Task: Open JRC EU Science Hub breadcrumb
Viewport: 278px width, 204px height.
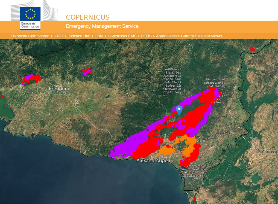Action: 72,36
